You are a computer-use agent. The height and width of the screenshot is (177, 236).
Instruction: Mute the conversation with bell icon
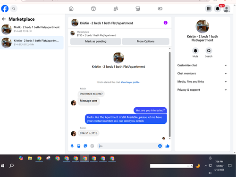pyautogui.click(x=195, y=51)
